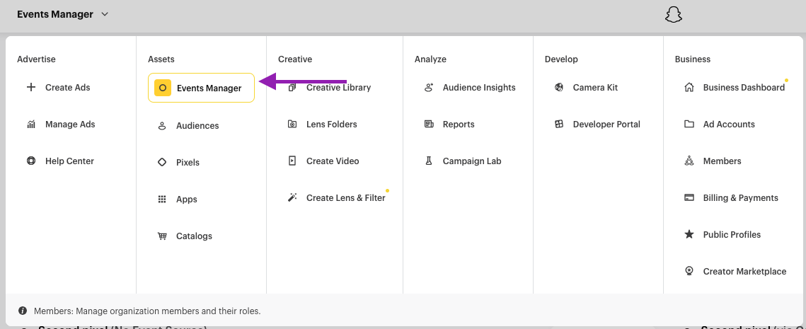The height and width of the screenshot is (329, 806).
Task: Open Camera Kit under Develop
Action: (x=595, y=88)
